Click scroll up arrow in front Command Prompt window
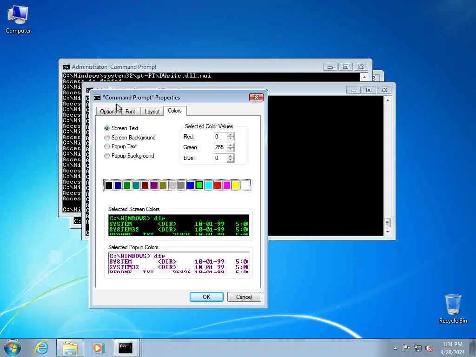Image resolution: width=476 pixels, height=357 pixels. tap(388, 100)
